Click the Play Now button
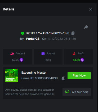 pos(79,75)
